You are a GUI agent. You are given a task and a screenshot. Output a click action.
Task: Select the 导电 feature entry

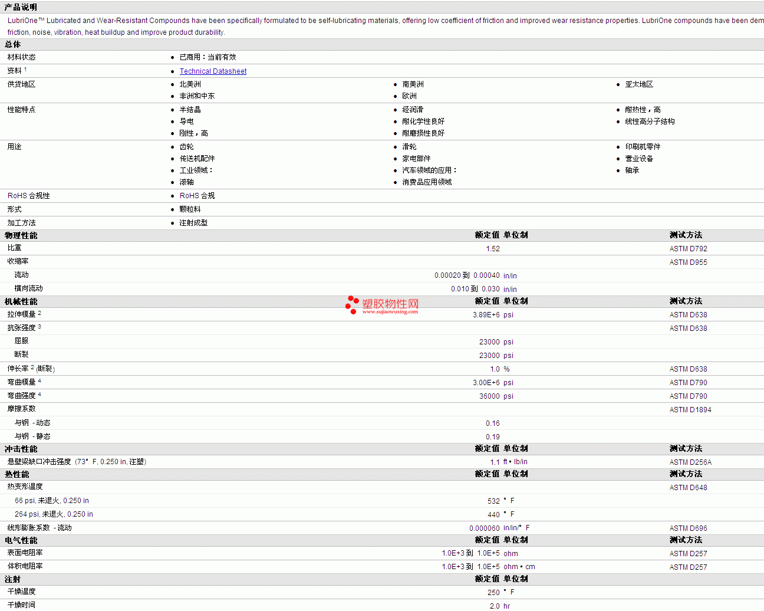pos(186,121)
